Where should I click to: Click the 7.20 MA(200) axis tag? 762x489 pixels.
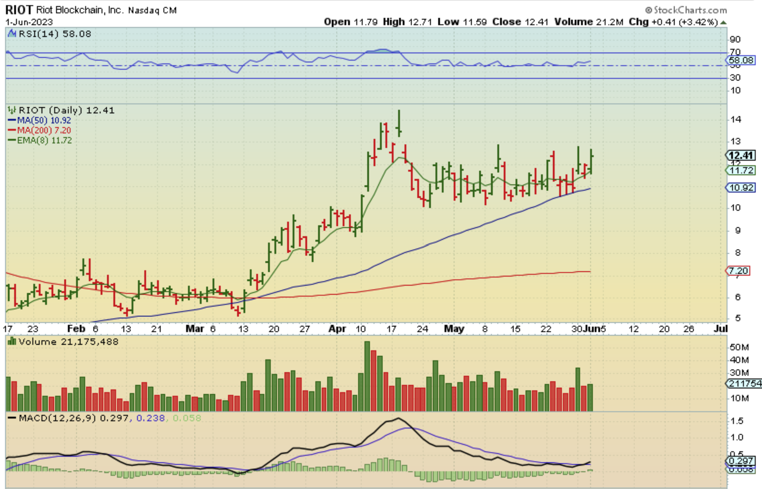pos(738,271)
